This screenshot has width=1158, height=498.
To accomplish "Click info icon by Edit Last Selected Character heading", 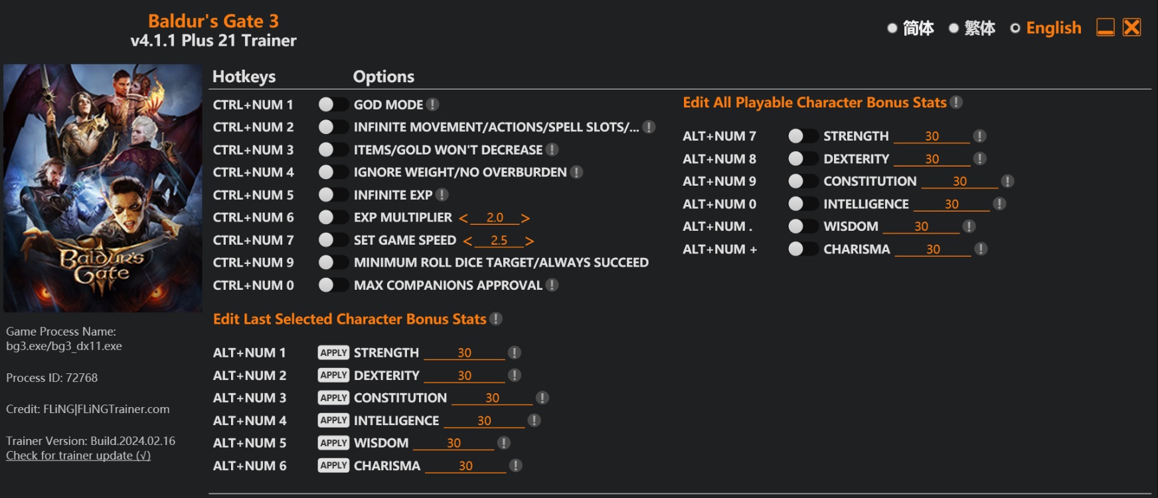I will pyautogui.click(x=496, y=319).
